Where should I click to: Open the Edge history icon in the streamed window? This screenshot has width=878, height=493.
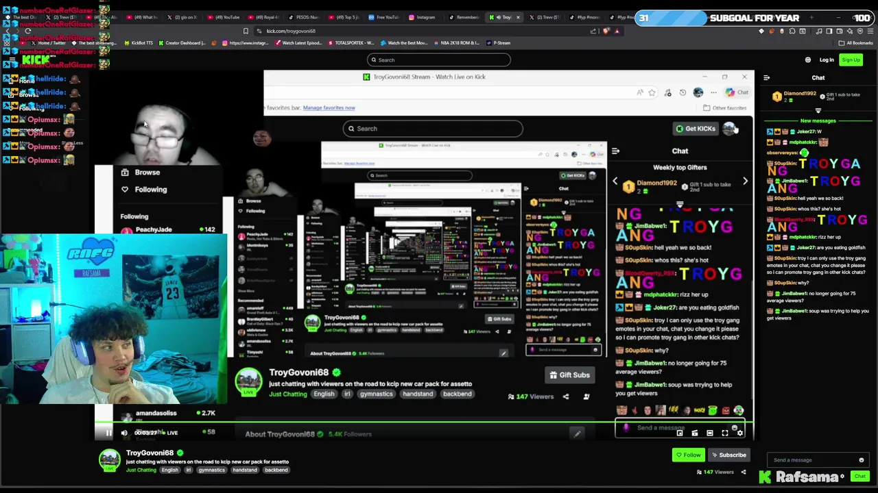(x=683, y=92)
